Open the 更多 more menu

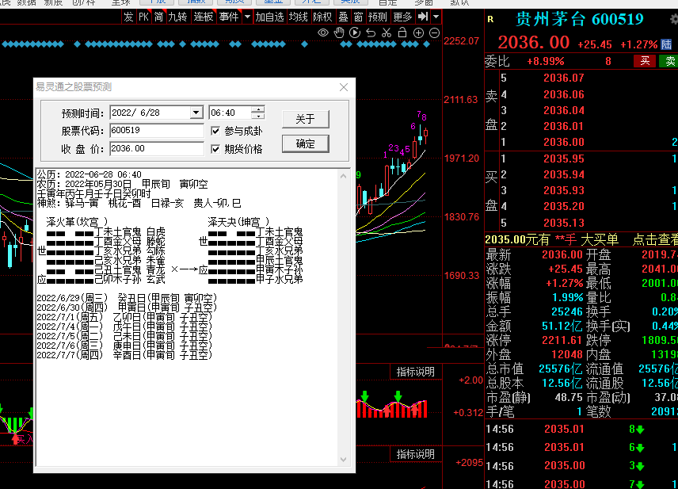tap(402, 17)
